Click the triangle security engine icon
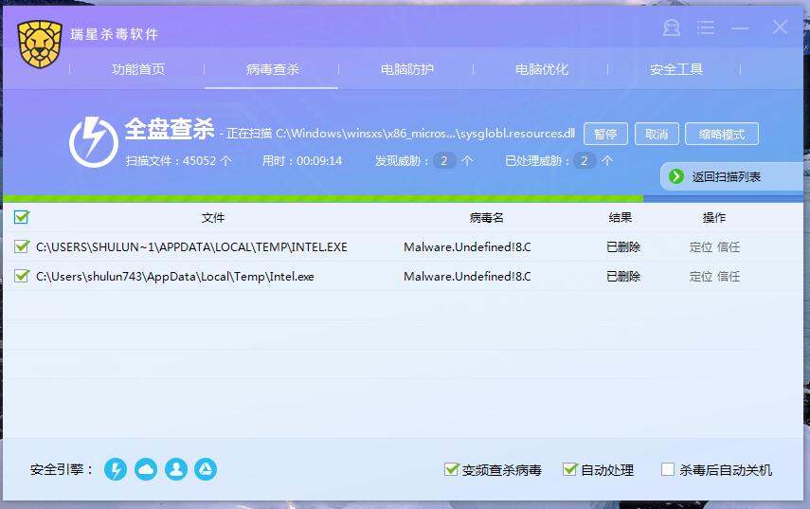Viewport: 810px width, 509px height. 206,469
